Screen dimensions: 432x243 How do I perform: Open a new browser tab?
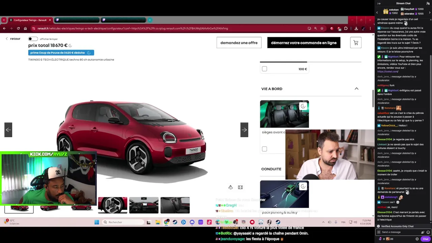[150, 20]
